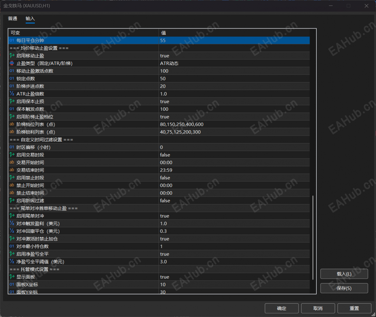This screenshot has height=317, width=376.
Task: Edit the 禁止结束时间 value 00:00
Action: tap(234, 193)
